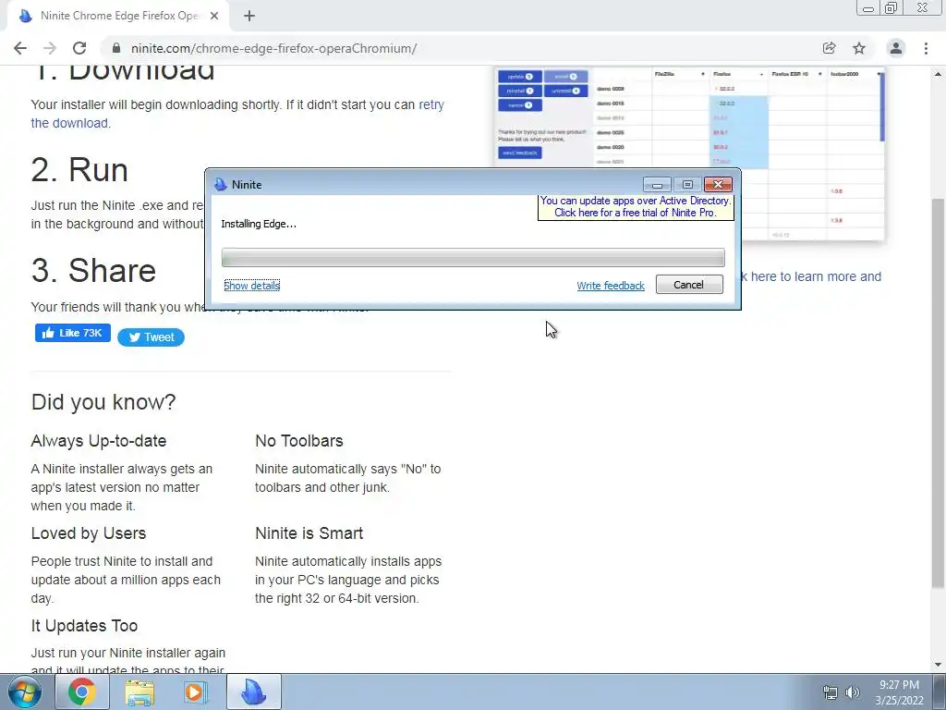Click the browser forward arrow
Viewport: 946px width, 710px height.
(x=50, y=48)
